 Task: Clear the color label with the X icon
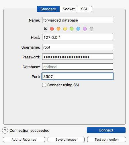45,29
